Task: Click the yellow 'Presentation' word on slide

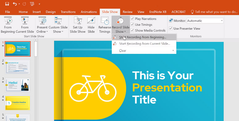Action: (x=167, y=88)
